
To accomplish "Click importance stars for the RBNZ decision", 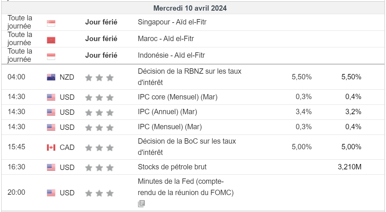I will point(99,77).
